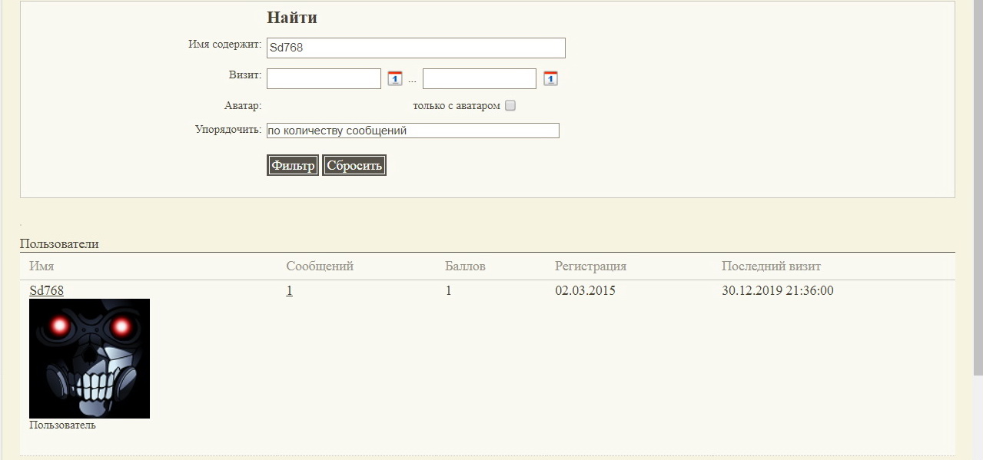
Task: Open the 'Упорядочить' sort dropdown
Action: (413, 131)
